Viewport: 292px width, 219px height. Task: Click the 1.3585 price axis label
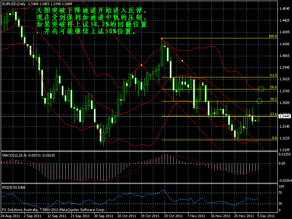[x=285, y=103]
